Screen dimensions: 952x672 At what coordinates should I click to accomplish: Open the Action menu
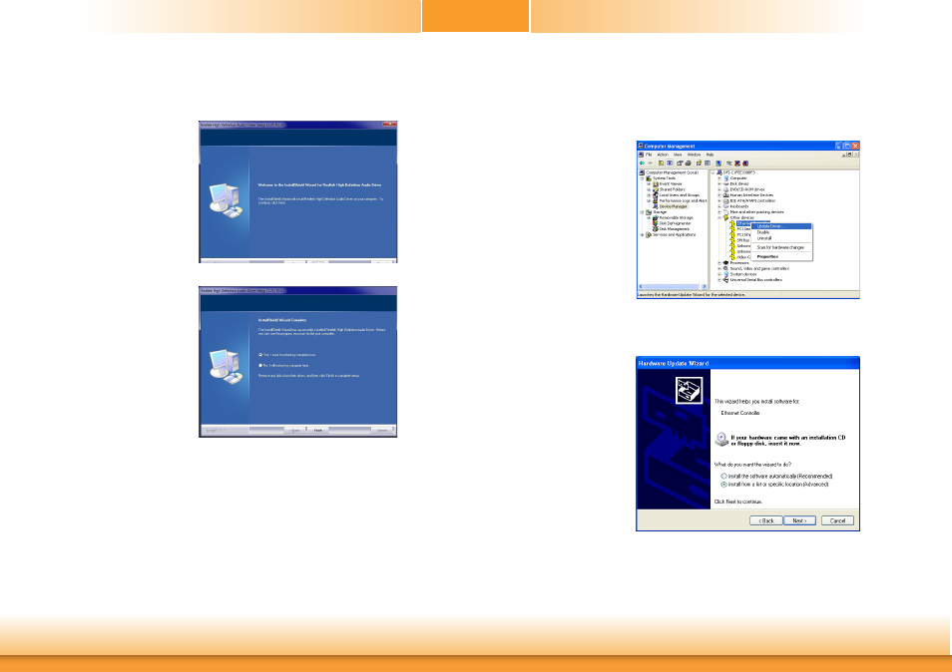[x=663, y=155]
